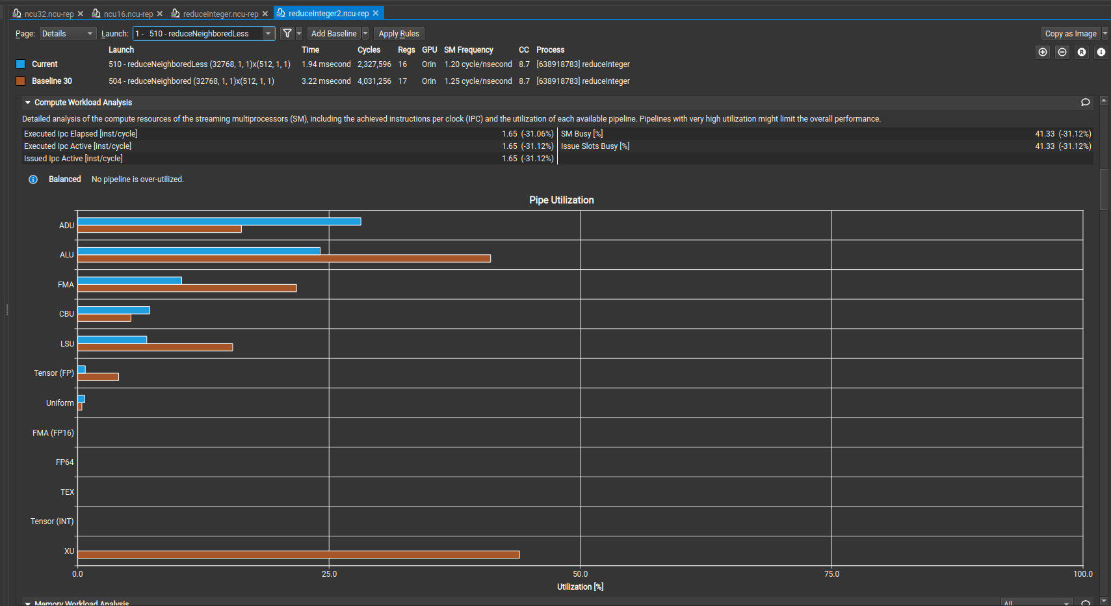Viewport: 1111px width, 606px height.
Task: Click the filter funnel icon
Action: (x=287, y=33)
